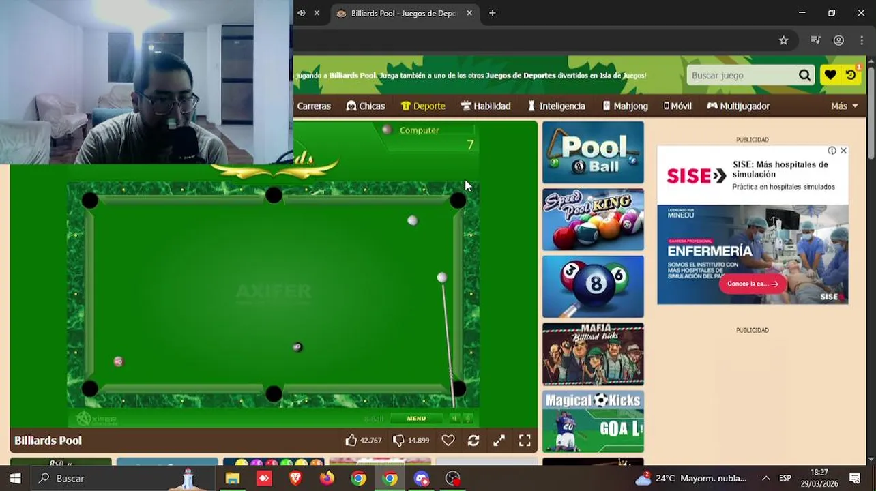Open the recently played history icon
This screenshot has width=876, height=491.
(851, 76)
